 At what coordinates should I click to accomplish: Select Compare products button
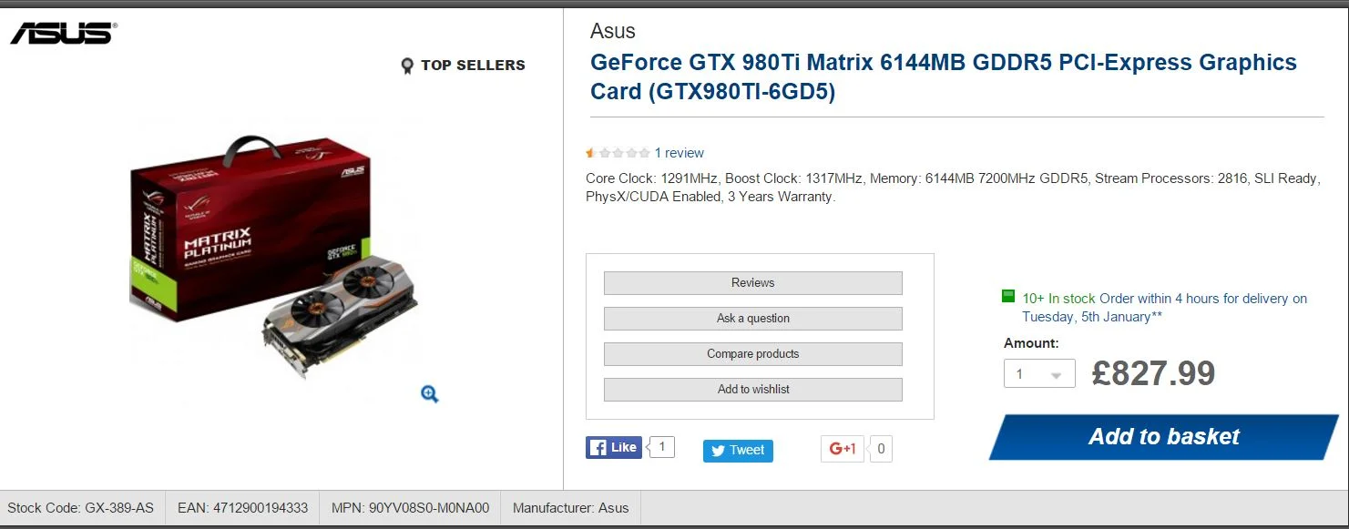752,354
